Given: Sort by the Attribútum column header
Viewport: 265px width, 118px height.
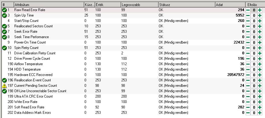Looking at the screenshot, I should 49,5.
